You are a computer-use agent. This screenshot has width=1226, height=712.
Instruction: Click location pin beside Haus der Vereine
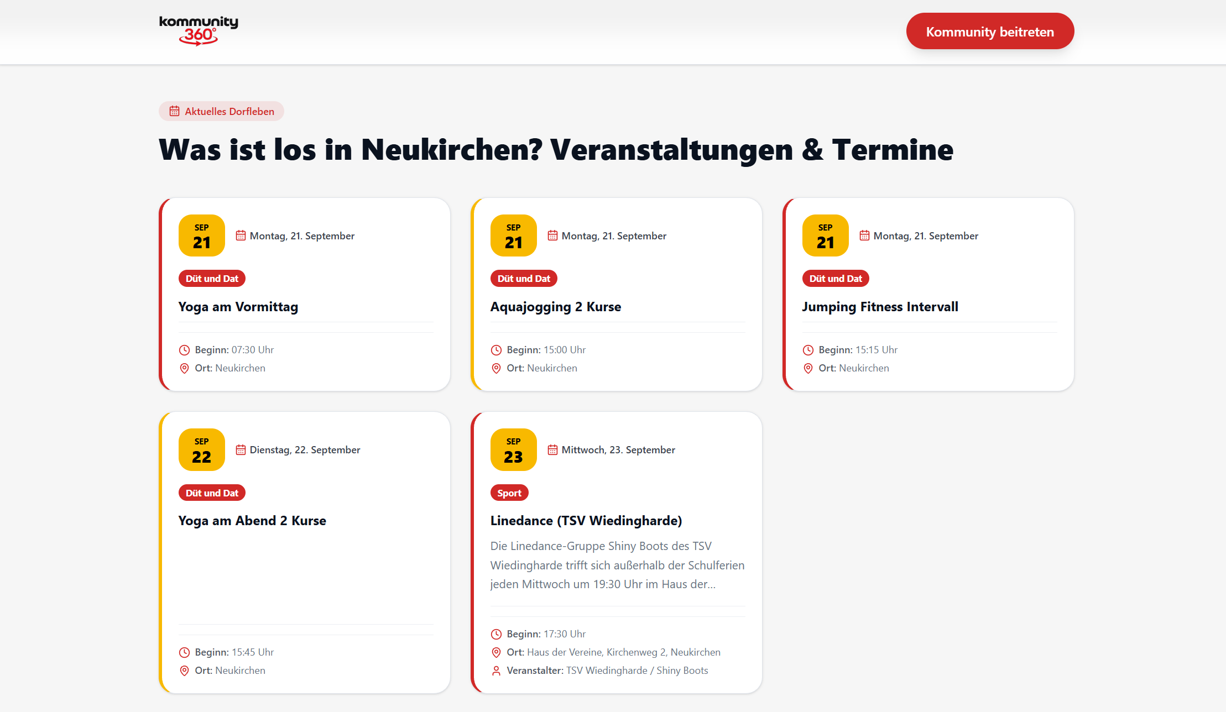pos(497,652)
